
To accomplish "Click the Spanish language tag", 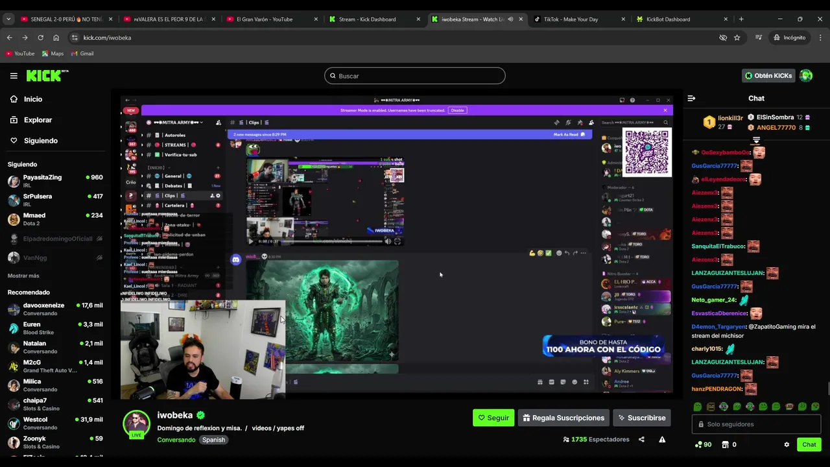I will tap(213, 440).
